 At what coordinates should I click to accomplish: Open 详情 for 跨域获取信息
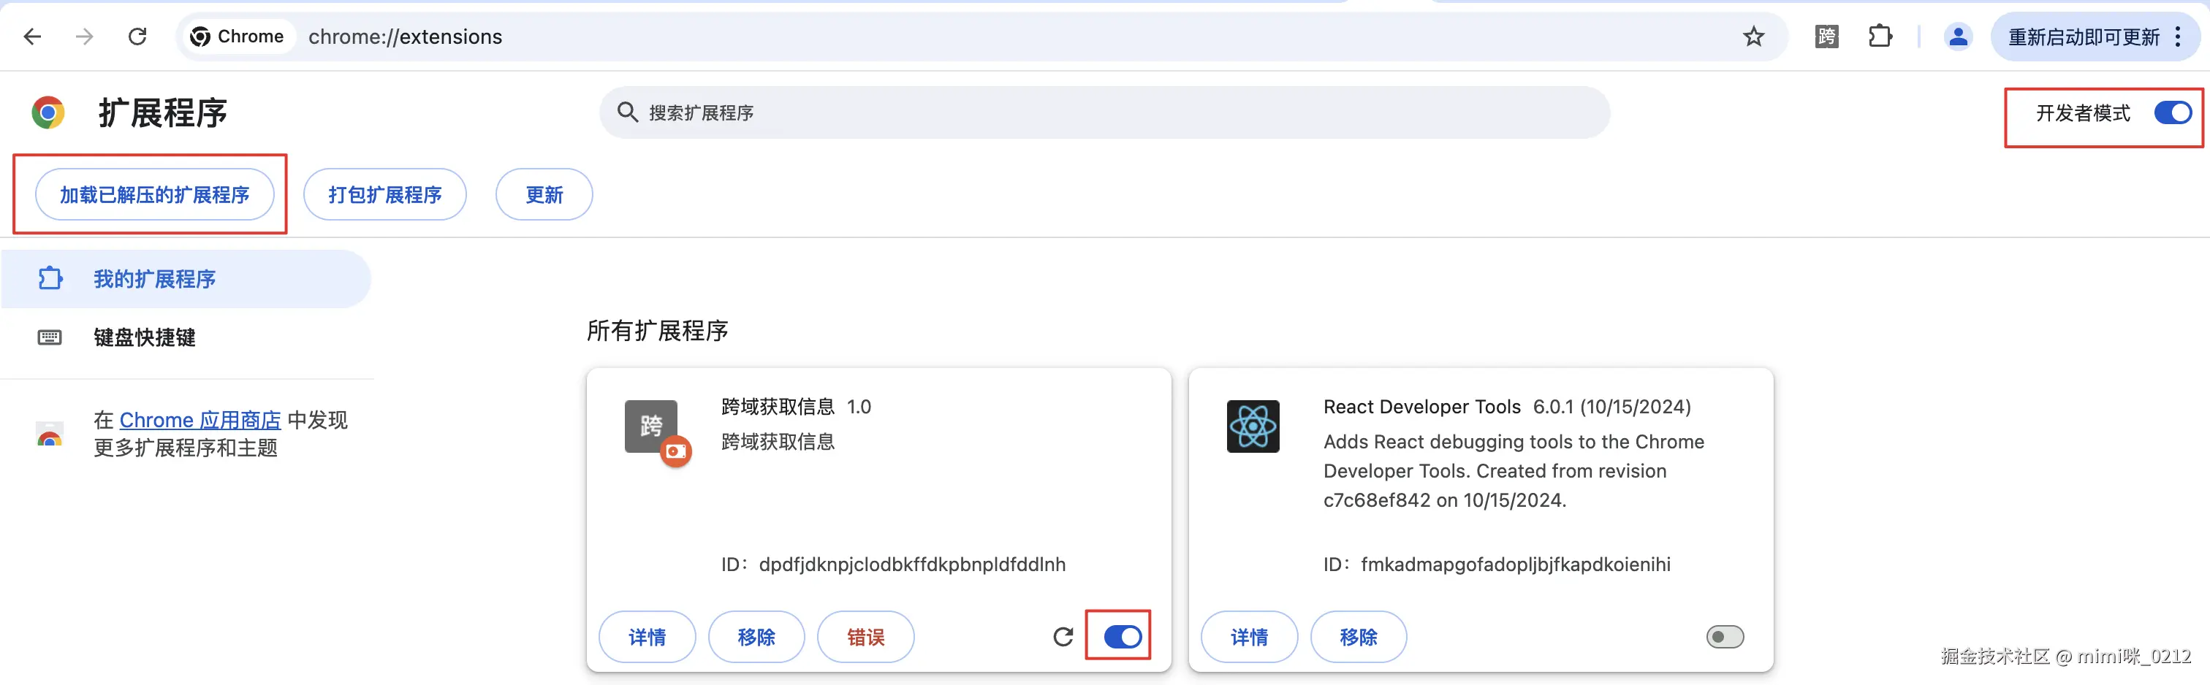pyautogui.click(x=647, y=637)
